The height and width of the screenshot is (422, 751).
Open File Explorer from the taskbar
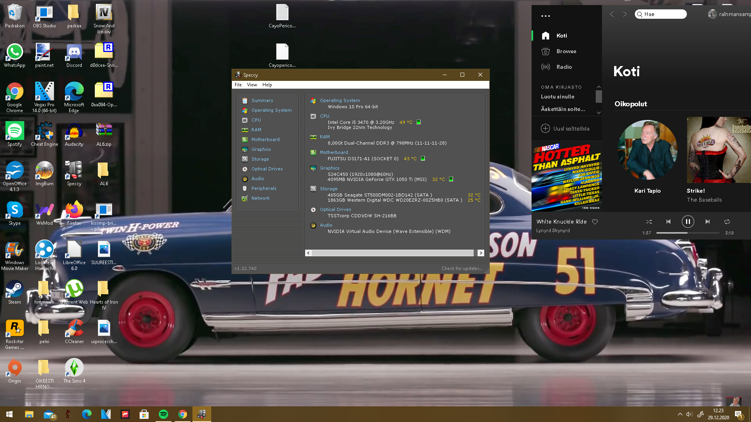[x=29, y=414]
